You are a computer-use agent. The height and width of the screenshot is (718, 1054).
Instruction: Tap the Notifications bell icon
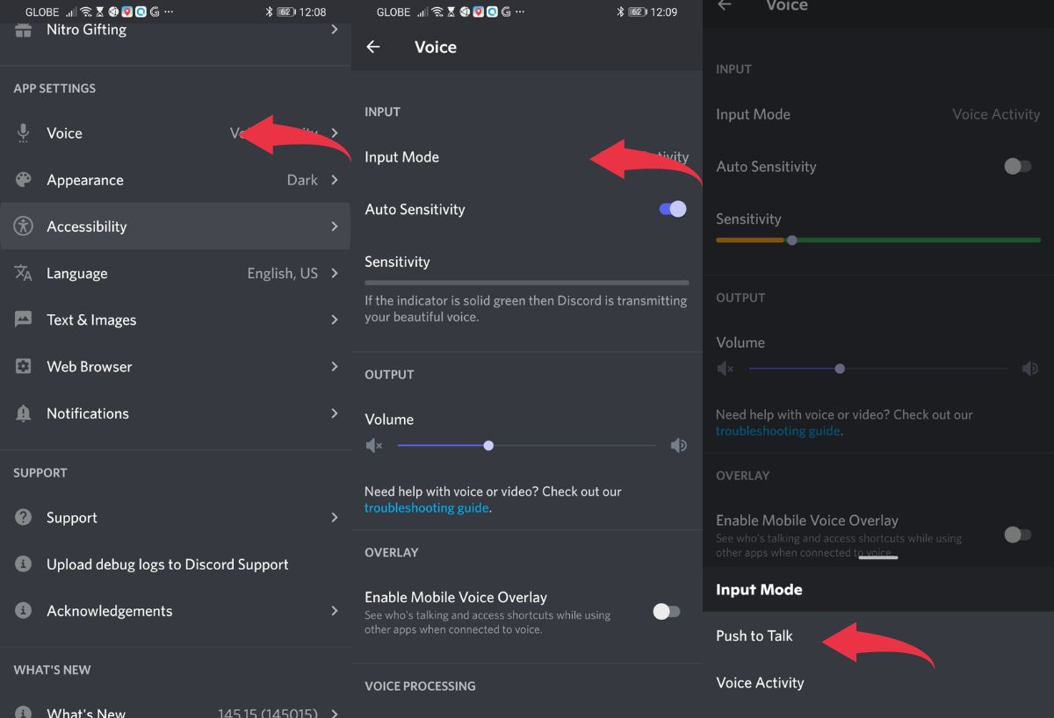(24, 413)
